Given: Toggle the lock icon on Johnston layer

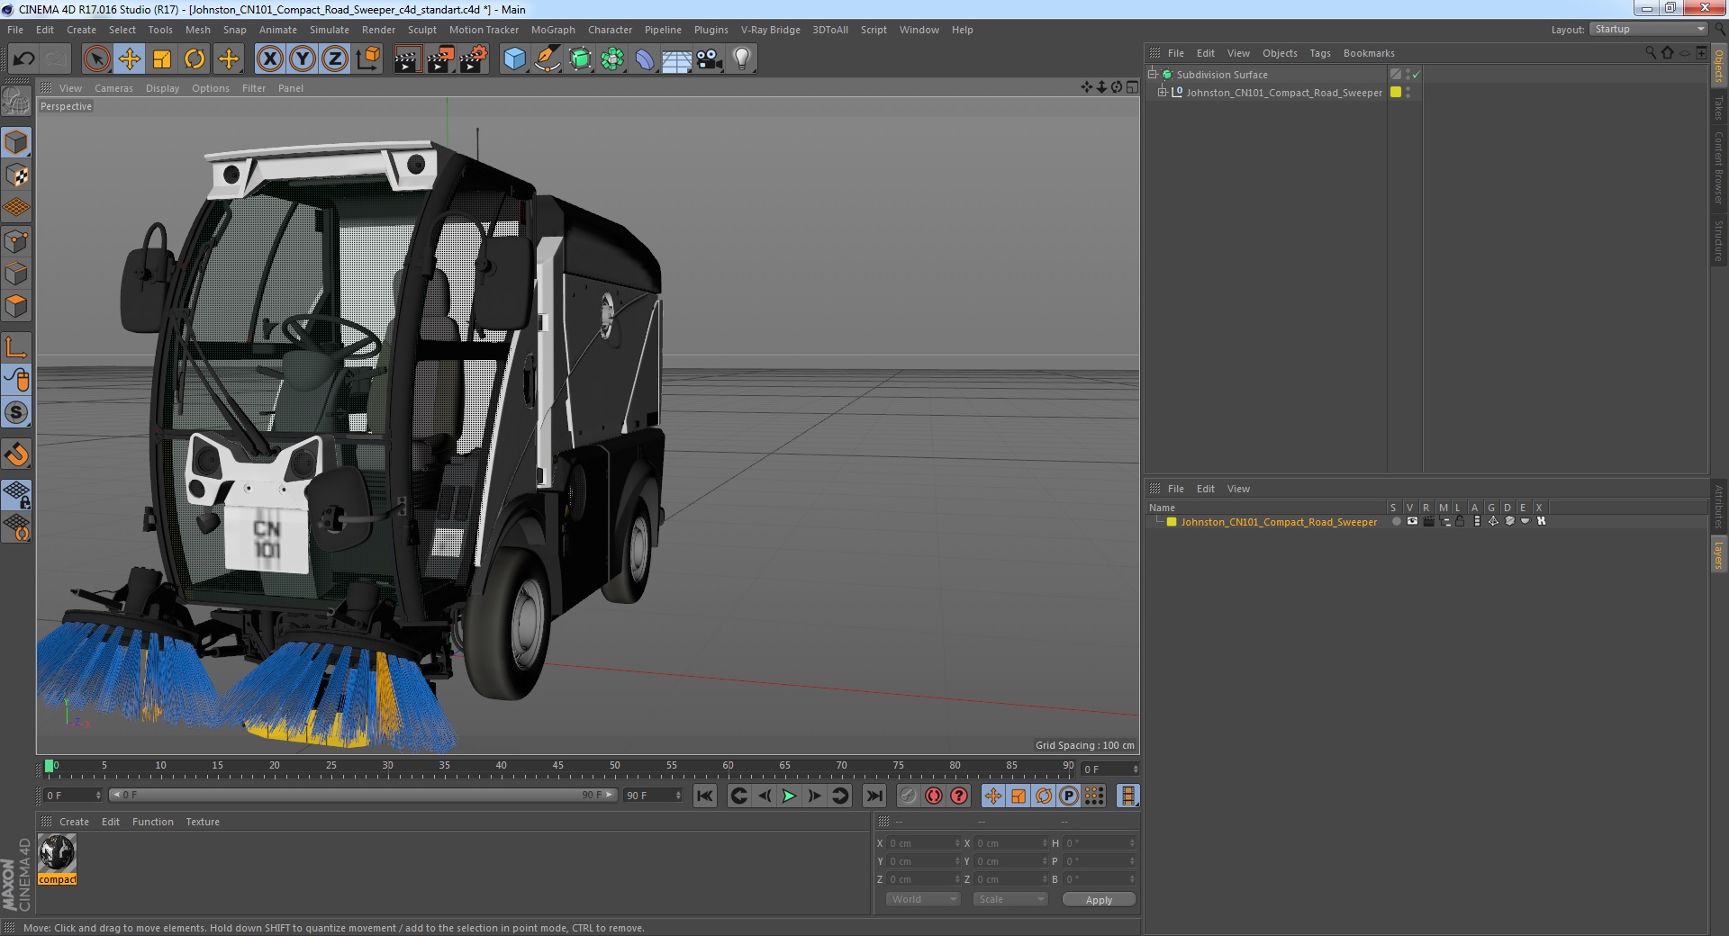Looking at the screenshot, I should [1460, 522].
